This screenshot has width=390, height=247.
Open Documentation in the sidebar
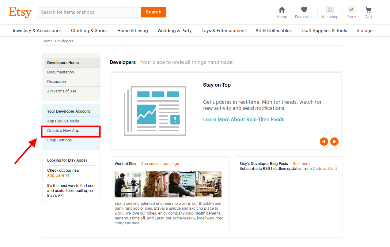pyautogui.click(x=73, y=72)
